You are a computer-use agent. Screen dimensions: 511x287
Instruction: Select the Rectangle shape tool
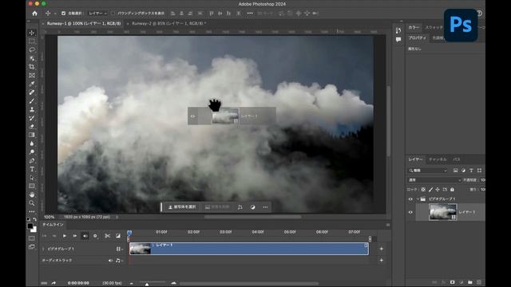pos(32,186)
